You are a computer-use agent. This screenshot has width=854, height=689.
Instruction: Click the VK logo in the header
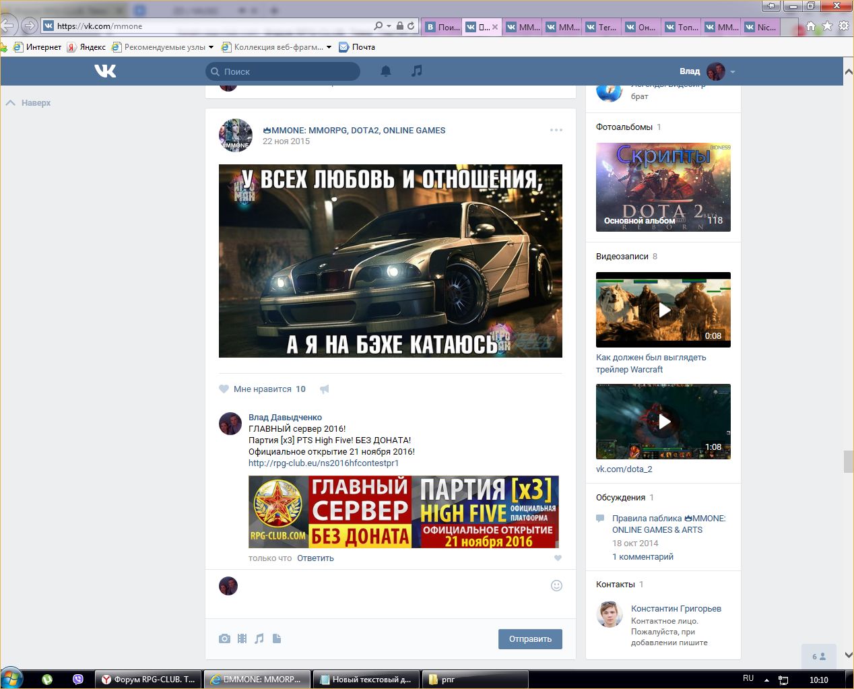(105, 71)
